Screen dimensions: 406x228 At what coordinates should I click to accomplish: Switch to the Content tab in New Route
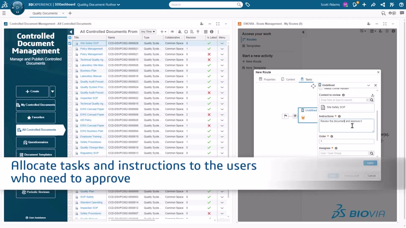coord(288,79)
